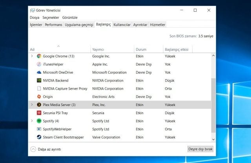Select the SpotifyWebHelper row name

57,129
